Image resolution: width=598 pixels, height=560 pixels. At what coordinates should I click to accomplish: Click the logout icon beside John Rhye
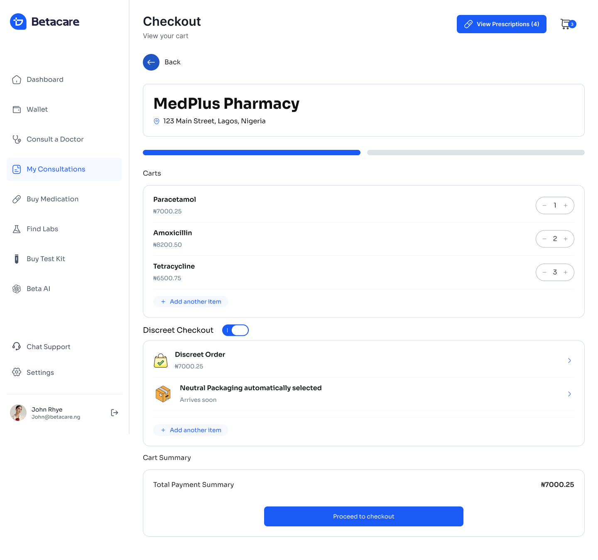115,413
